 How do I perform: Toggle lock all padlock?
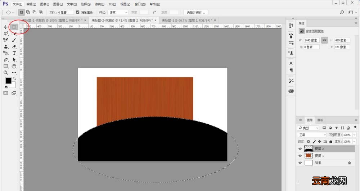point(330,142)
